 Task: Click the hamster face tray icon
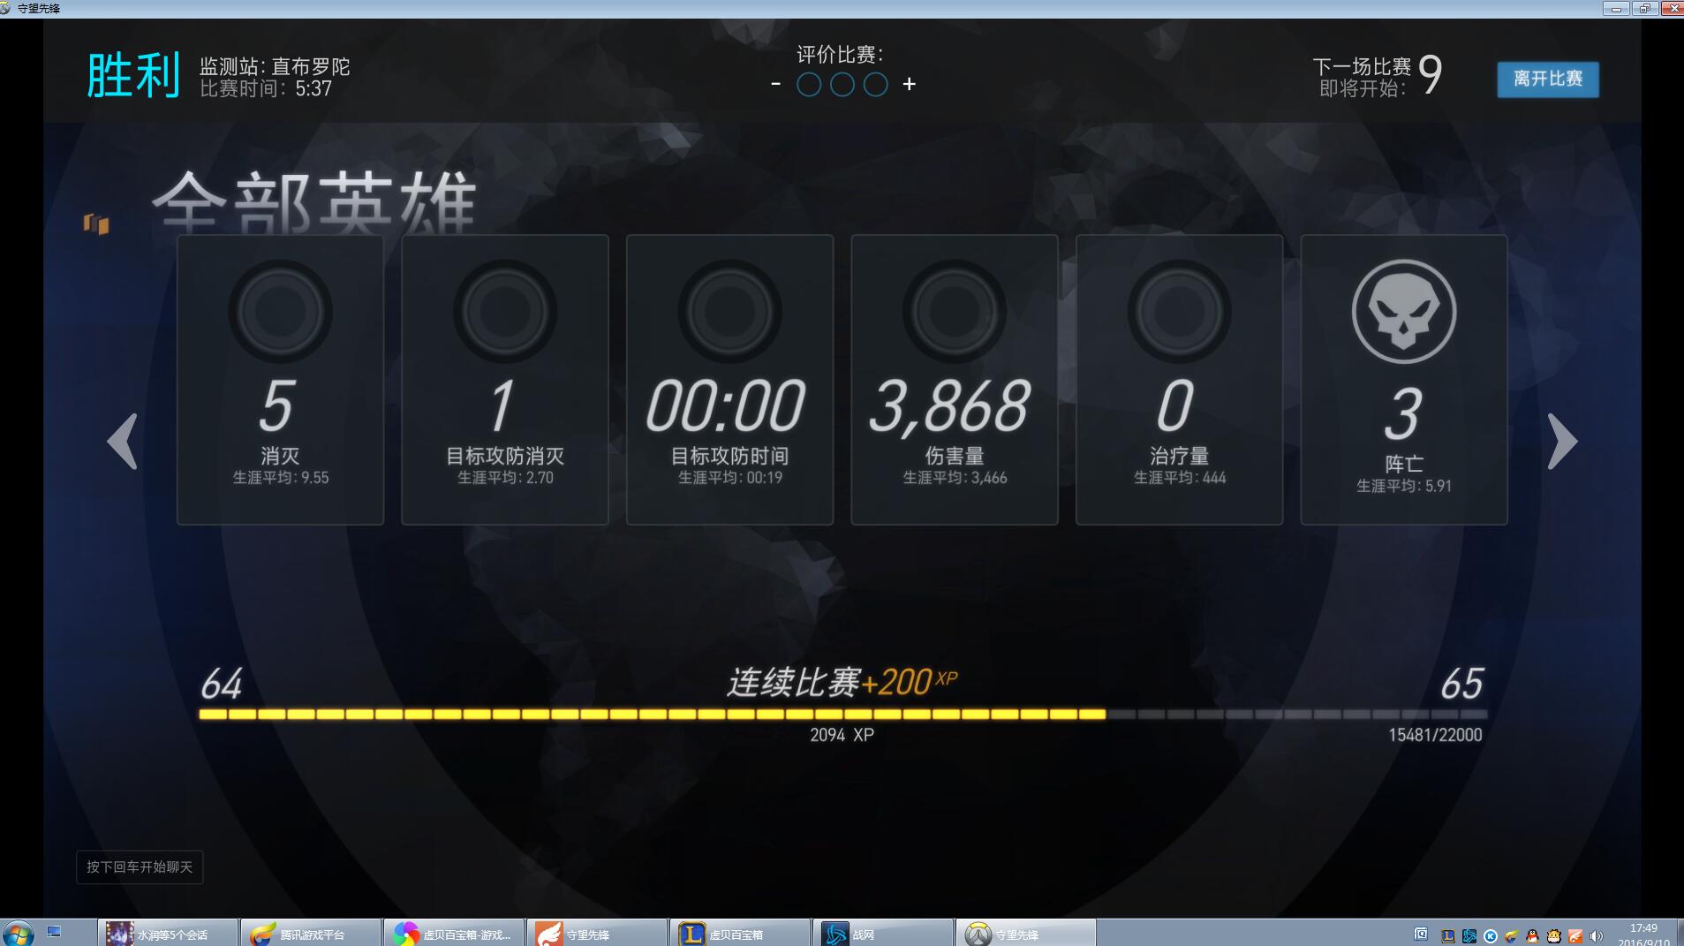coord(1554,936)
